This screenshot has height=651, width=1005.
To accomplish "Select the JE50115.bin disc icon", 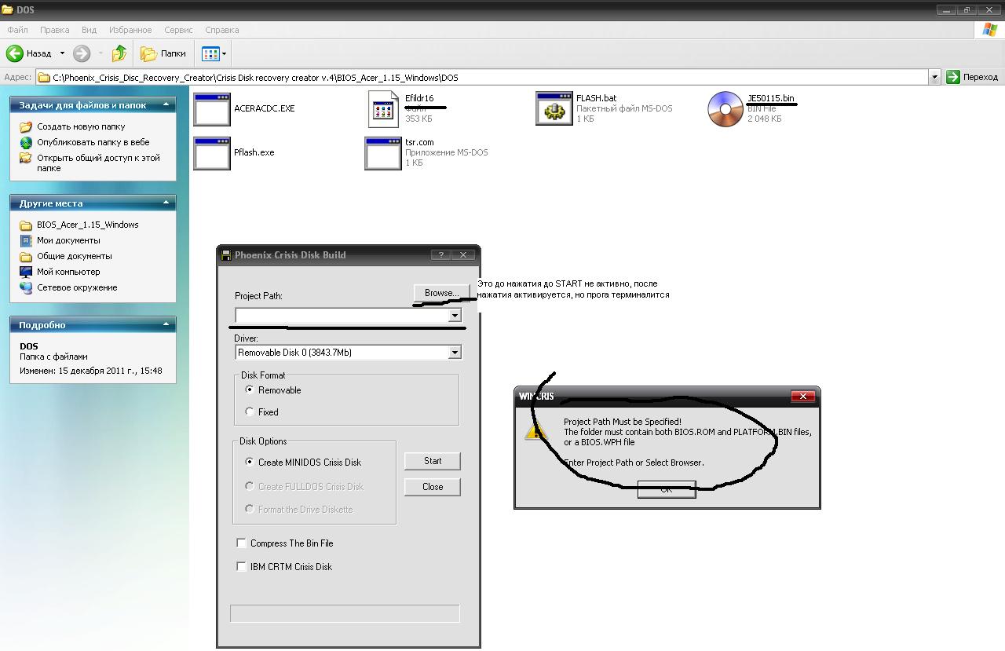I will click(x=725, y=108).
